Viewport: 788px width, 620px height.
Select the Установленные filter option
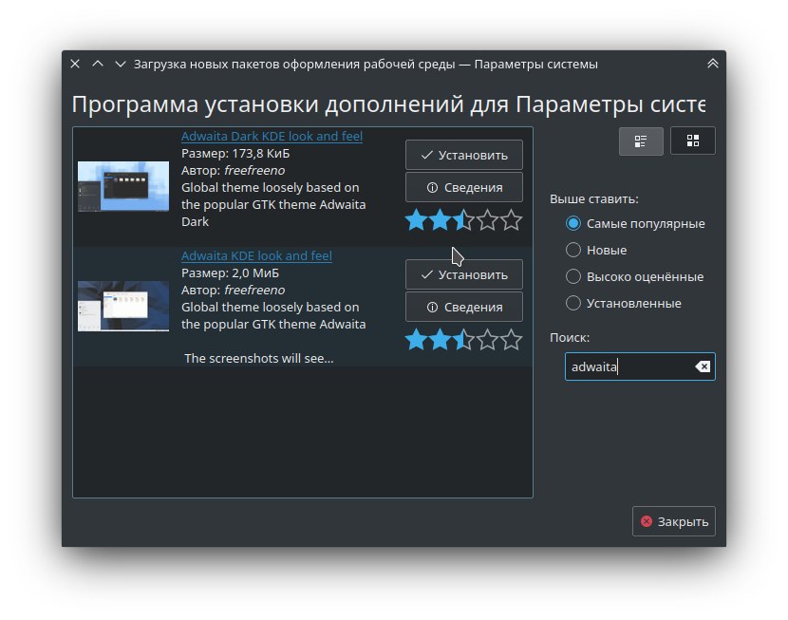pos(624,304)
